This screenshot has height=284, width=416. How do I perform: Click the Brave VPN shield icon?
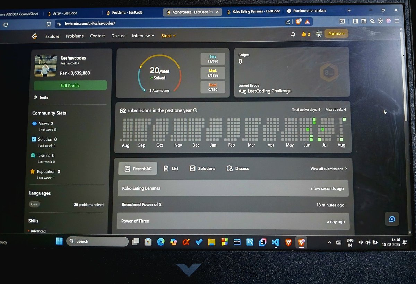[380, 21]
